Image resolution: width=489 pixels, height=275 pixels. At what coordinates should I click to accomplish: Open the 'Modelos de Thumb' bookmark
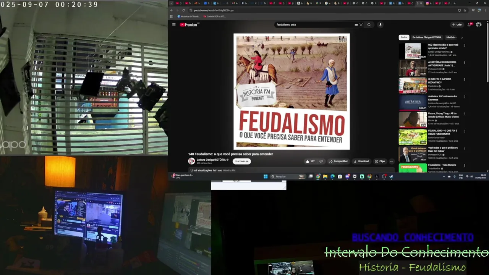coord(189,16)
